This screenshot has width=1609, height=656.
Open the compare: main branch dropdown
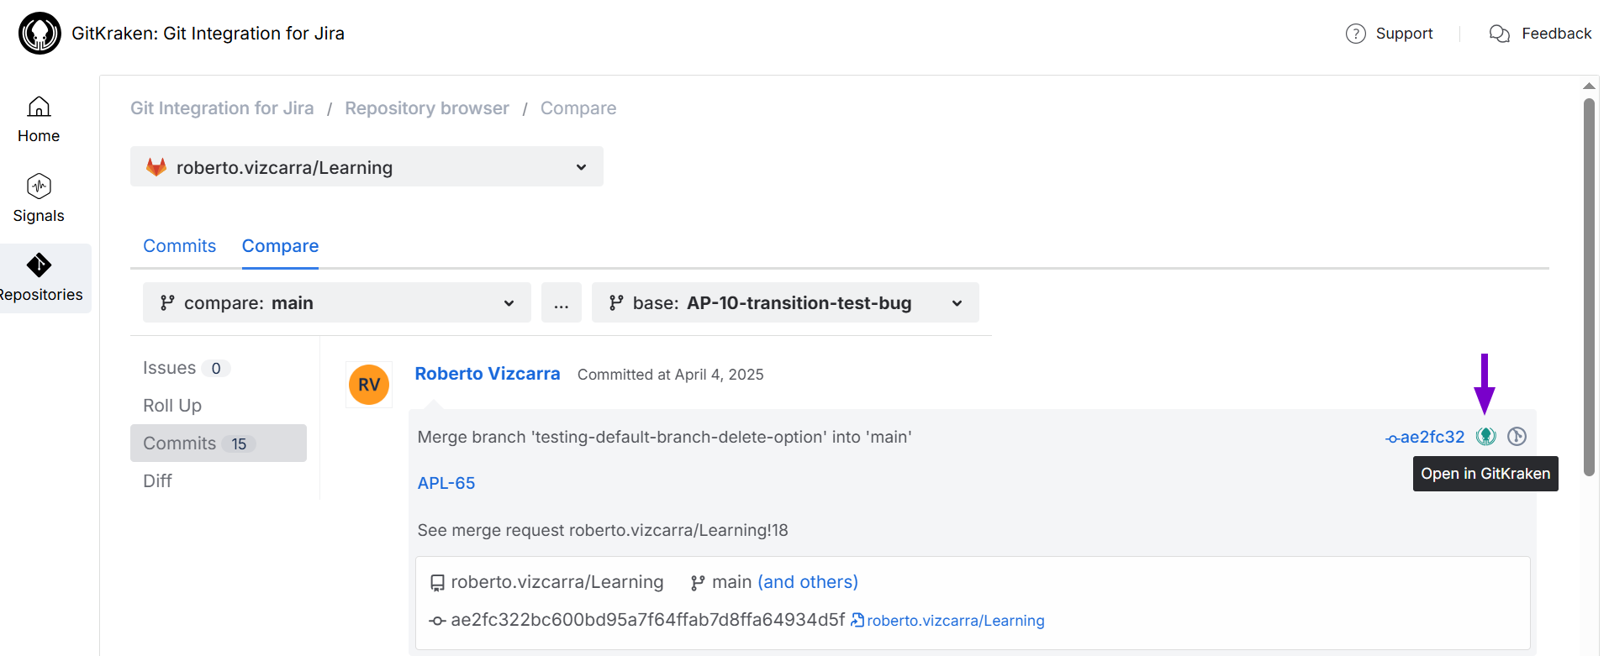[336, 302]
